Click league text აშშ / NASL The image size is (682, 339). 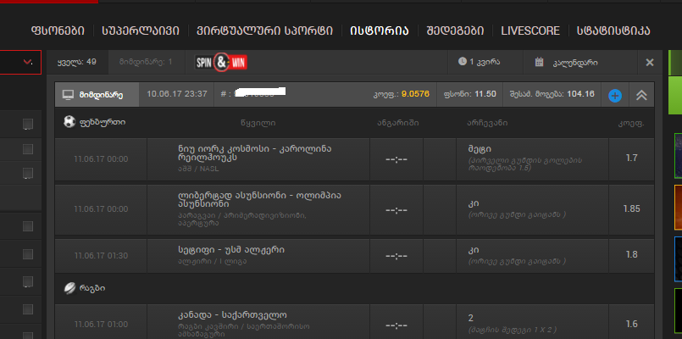(x=198, y=169)
